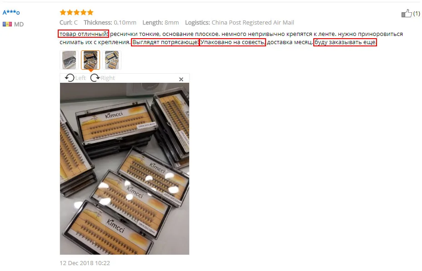422x271 pixels.
Task: Click the MD country code label
Action: coord(19,25)
